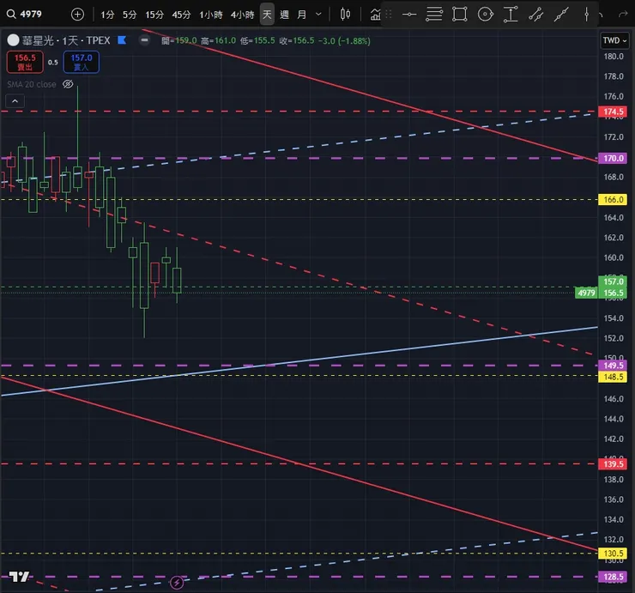Image resolution: width=635 pixels, height=593 pixels.
Task: Click the 157.0 green price label
Action: 613,281
